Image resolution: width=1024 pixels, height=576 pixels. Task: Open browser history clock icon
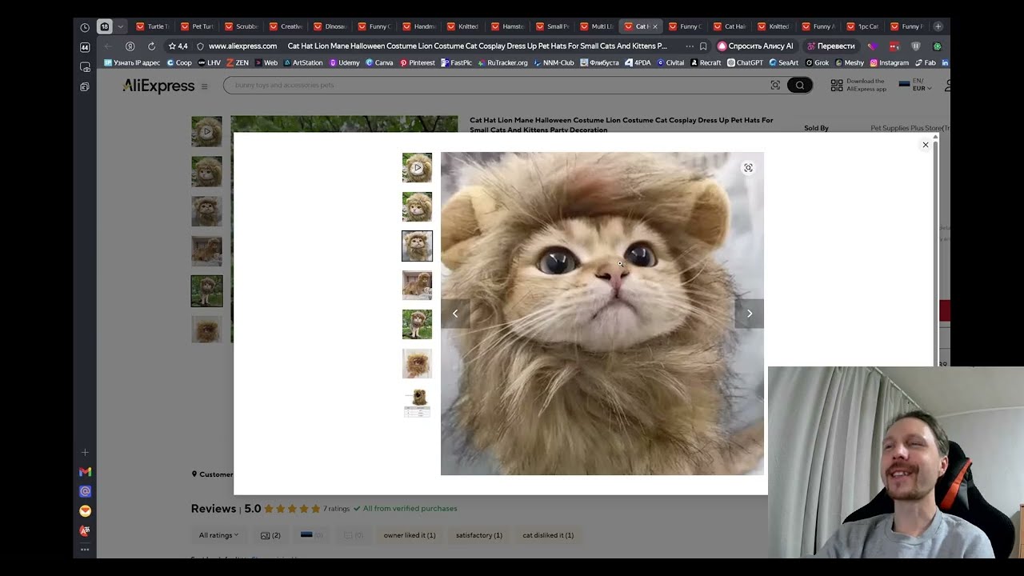pyautogui.click(x=85, y=27)
